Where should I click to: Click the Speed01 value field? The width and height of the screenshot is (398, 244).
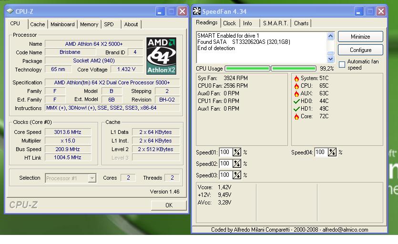pos(225,152)
